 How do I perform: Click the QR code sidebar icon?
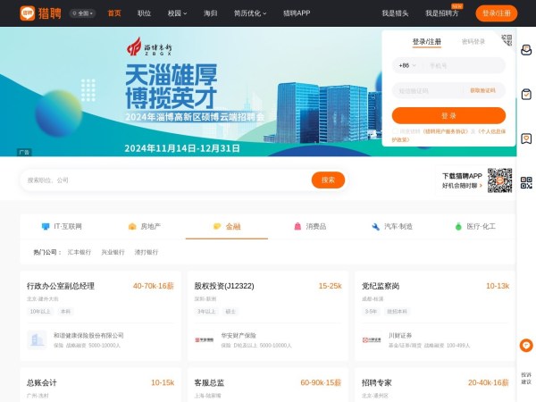pos(526,183)
